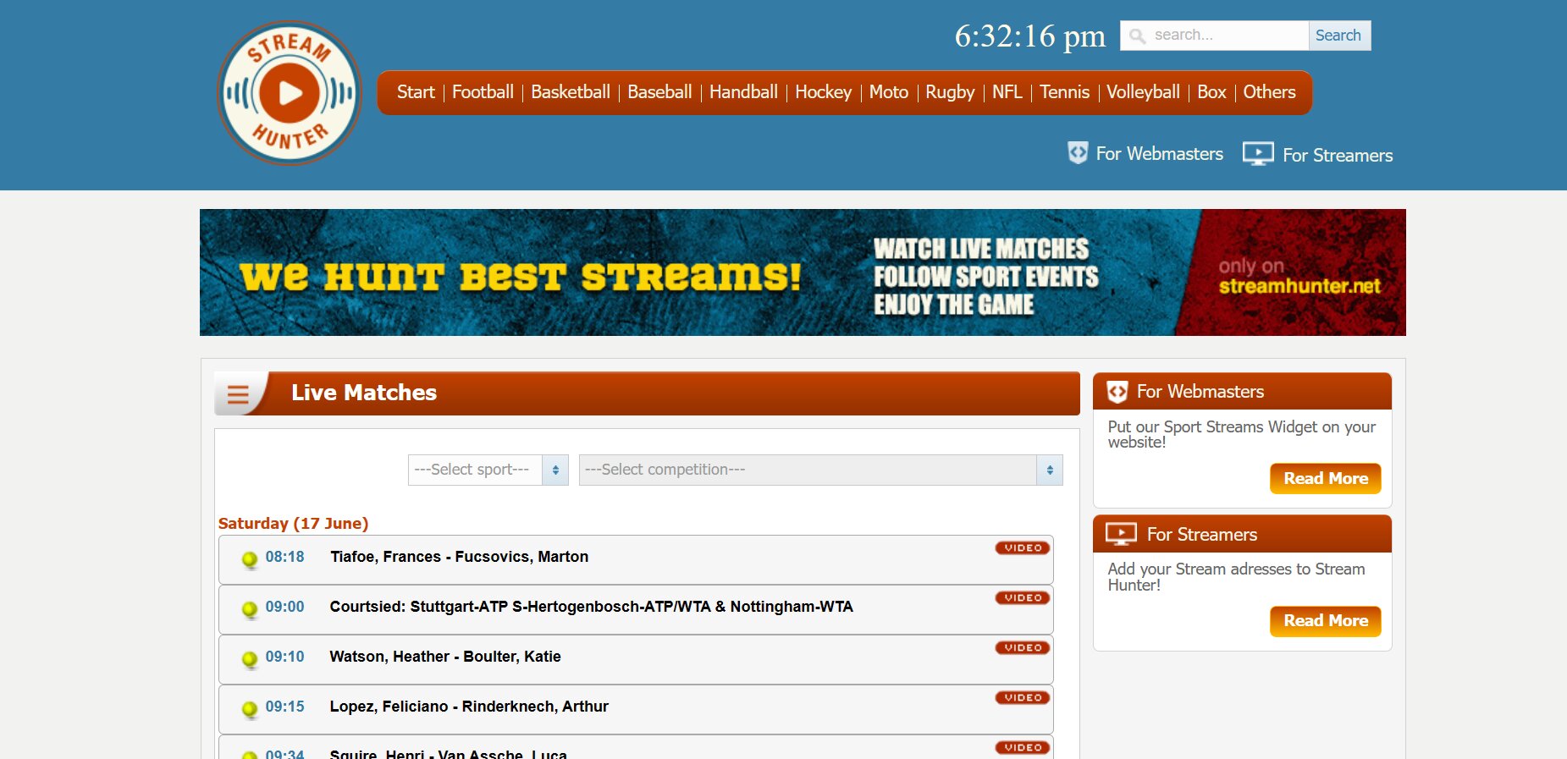Click the For Streamers sidebar panel title

(1202, 535)
